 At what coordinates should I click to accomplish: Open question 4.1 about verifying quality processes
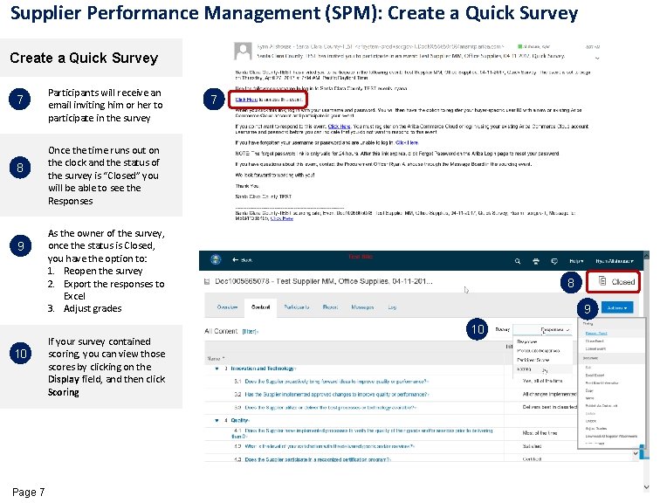tap(363, 433)
